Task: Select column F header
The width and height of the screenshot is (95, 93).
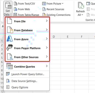Action: 82,37
